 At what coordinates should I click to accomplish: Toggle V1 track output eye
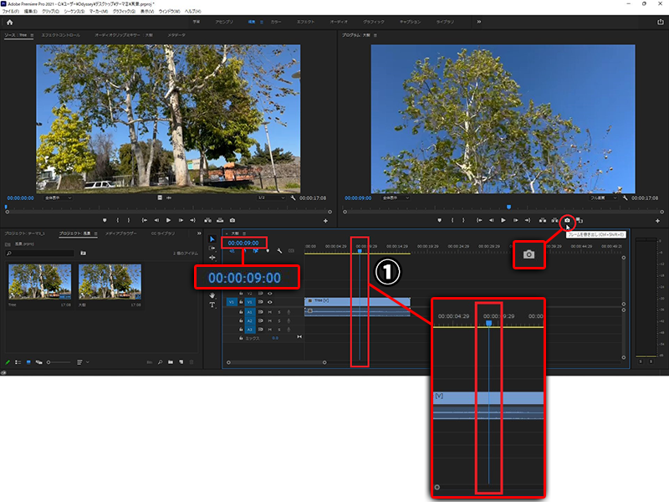pyautogui.click(x=269, y=302)
